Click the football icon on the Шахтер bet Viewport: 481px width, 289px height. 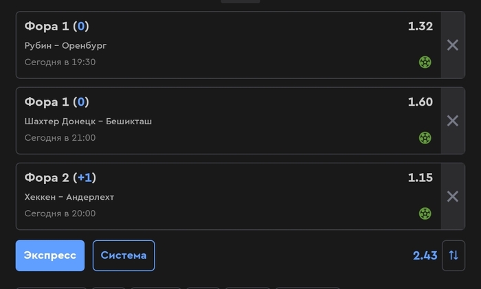point(425,138)
